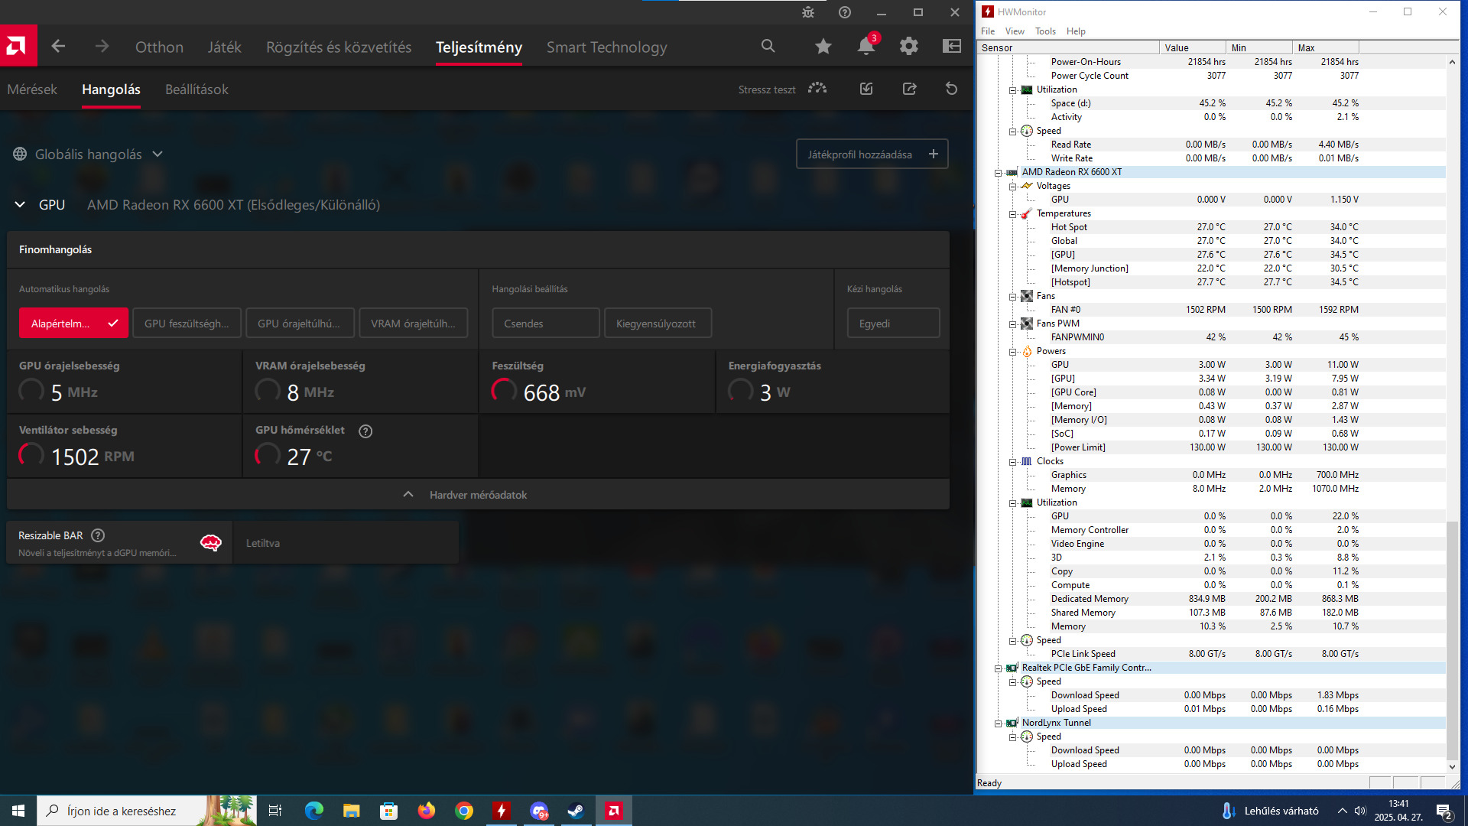This screenshot has height=826, width=1468.
Task: Click the import profile icon
Action: 866,89
